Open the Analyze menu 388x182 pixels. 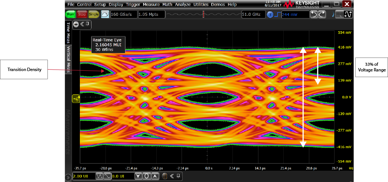(x=183, y=5)
